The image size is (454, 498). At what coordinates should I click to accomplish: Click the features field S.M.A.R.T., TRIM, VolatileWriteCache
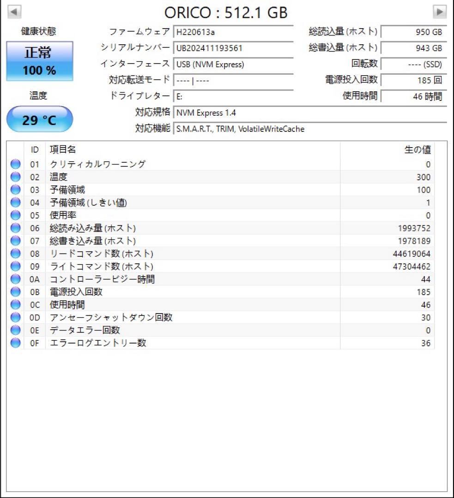tap(310, 129)
